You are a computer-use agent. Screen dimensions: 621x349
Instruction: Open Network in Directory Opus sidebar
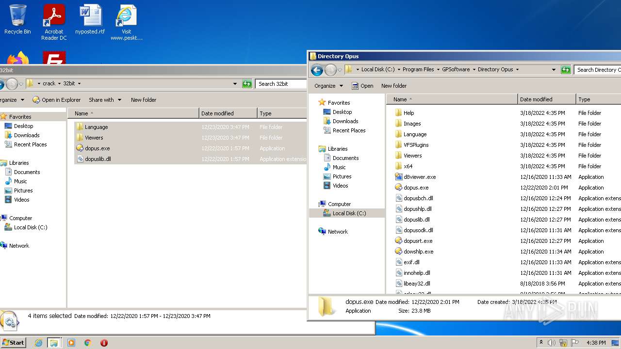pos(338,232)
